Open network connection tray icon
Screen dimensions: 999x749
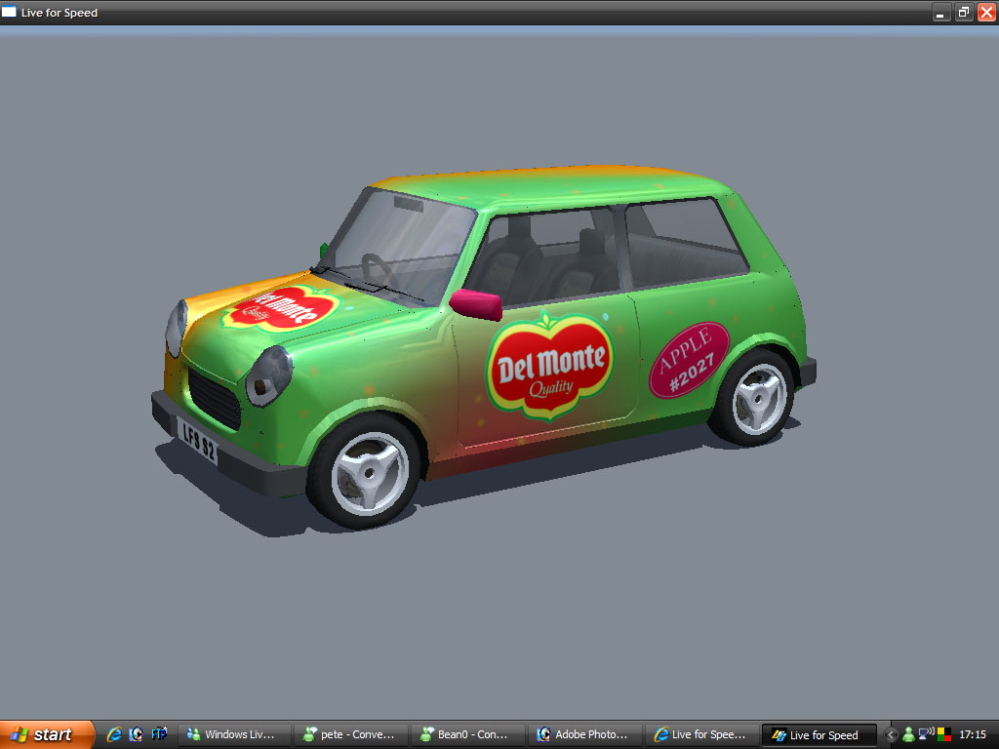click(927, 733)
